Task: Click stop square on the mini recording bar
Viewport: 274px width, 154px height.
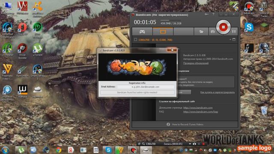Action: point(203,144)
